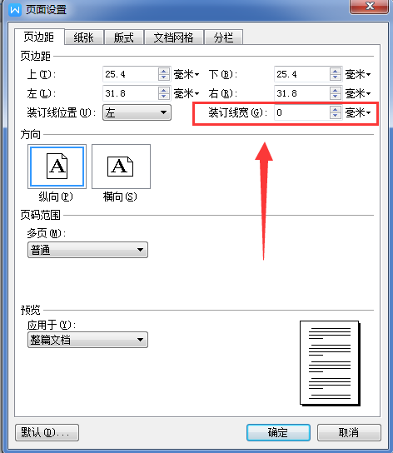Open the 毫米 unit dropdown for top margin
The height and width of the screenshot is (453, 393).
click(x=187, y=75)
